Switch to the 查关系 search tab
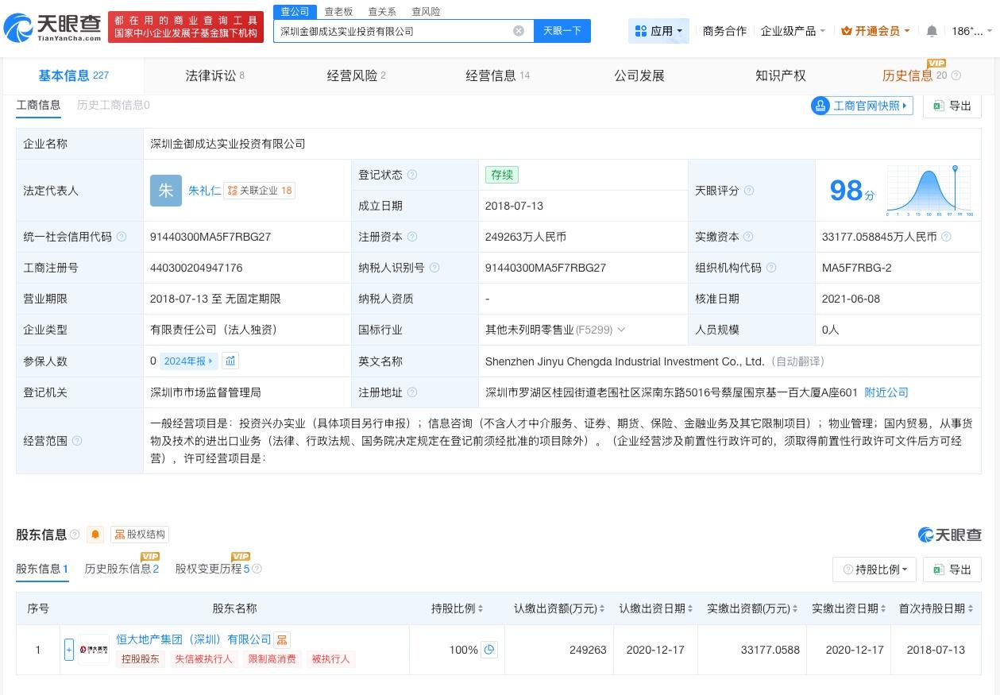This screenshot has width=1000, height=695. (382, 11)
